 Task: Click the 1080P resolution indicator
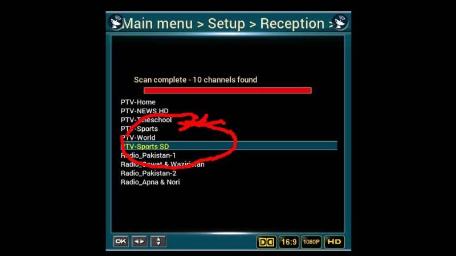311,242
